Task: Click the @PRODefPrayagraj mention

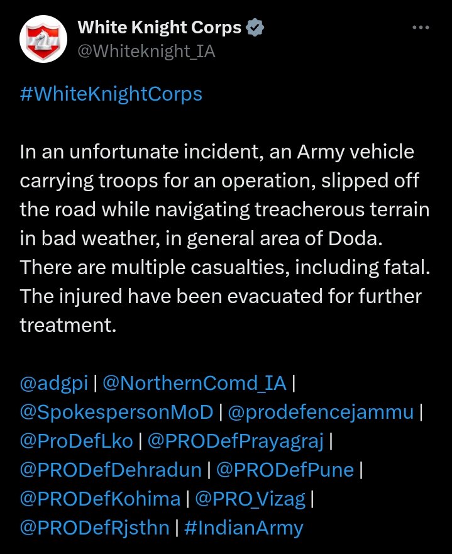Action: (x=235, y=441)
